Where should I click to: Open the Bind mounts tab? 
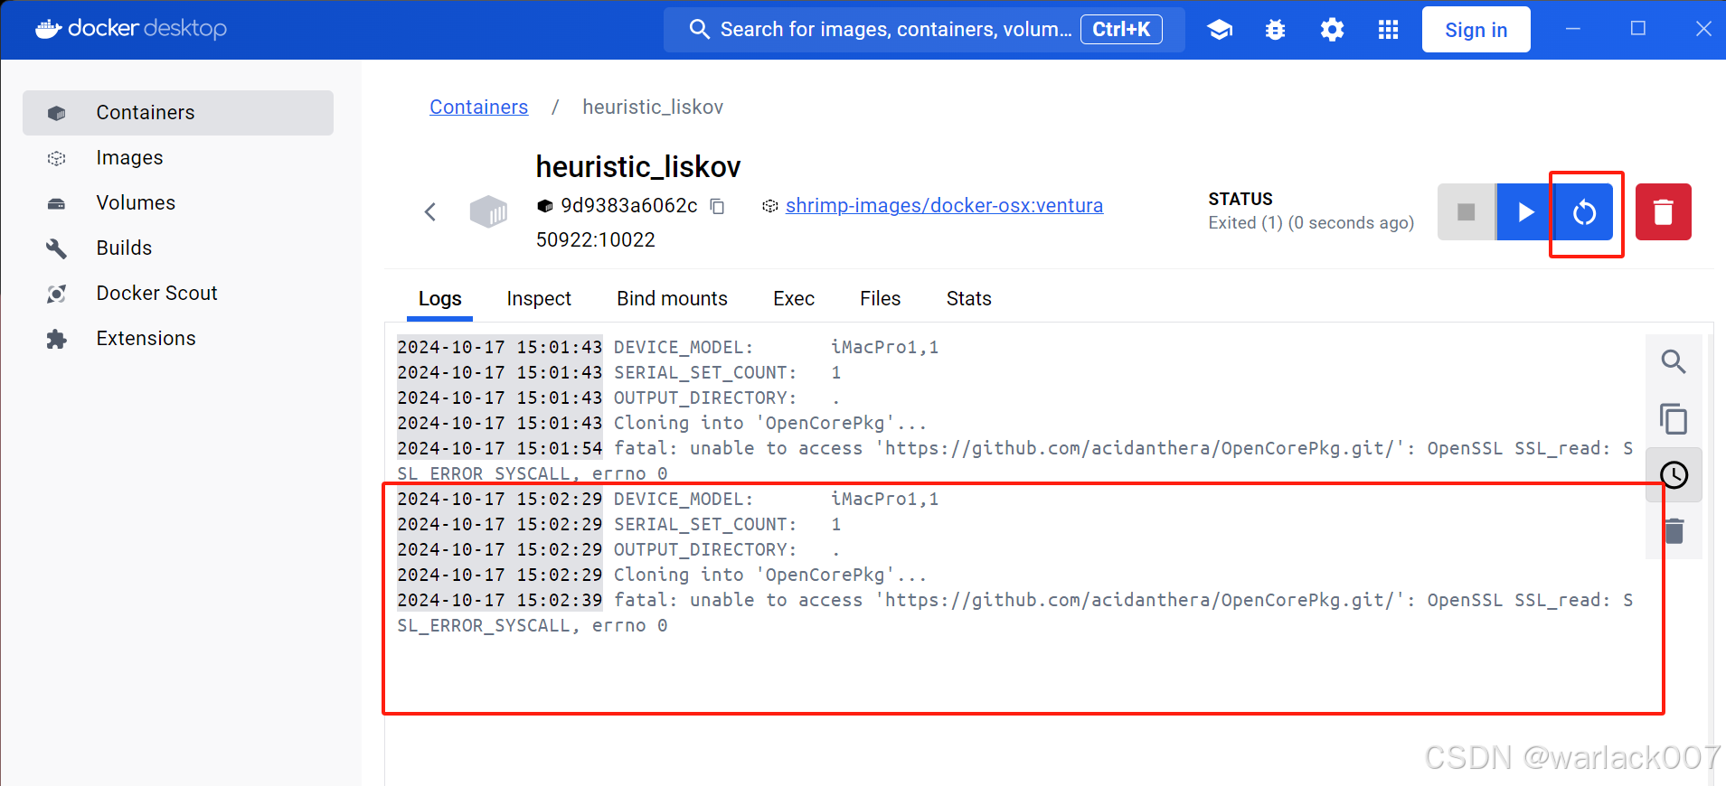[x=672, y=299]
